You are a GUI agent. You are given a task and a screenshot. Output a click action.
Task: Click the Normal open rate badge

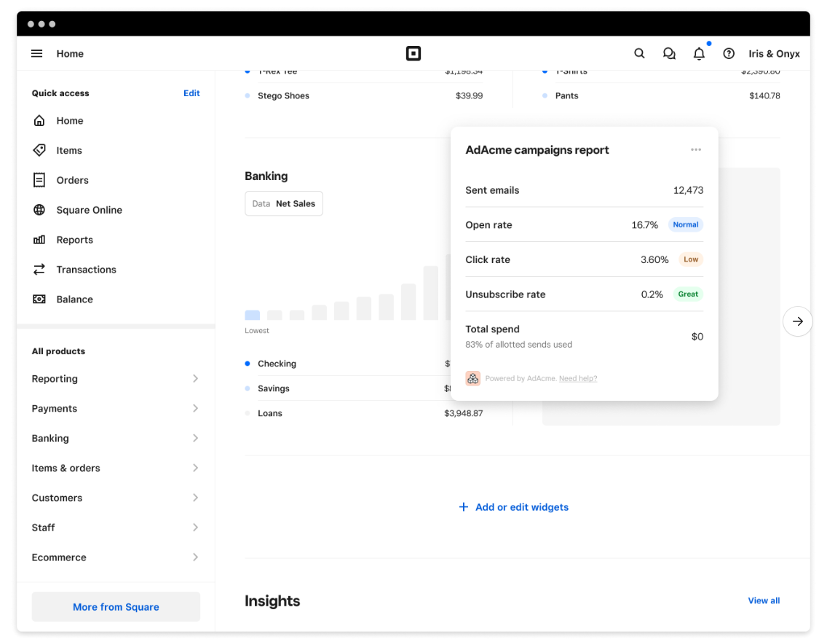point(686,224)
